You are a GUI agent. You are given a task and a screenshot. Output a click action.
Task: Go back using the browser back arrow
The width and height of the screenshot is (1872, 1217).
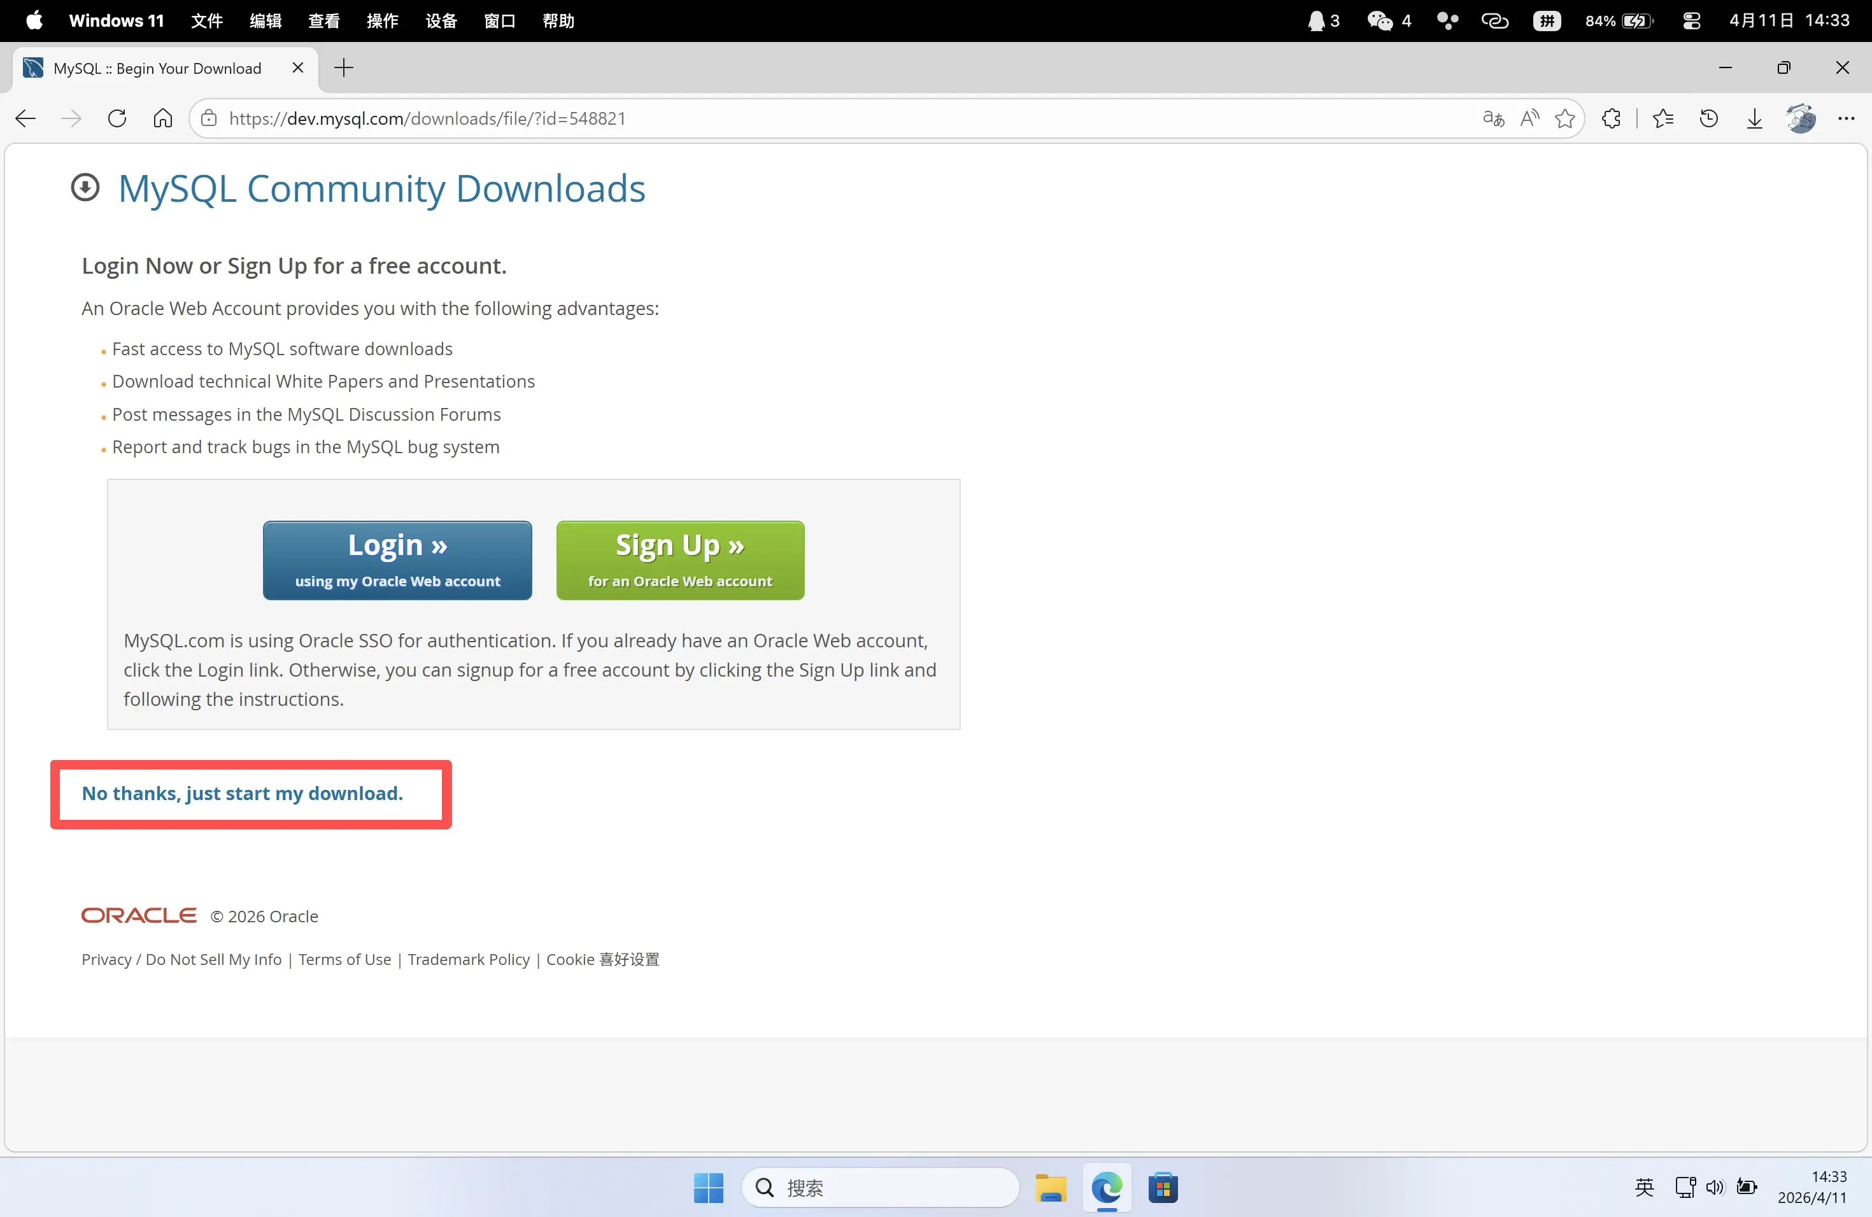pos(26,119)
